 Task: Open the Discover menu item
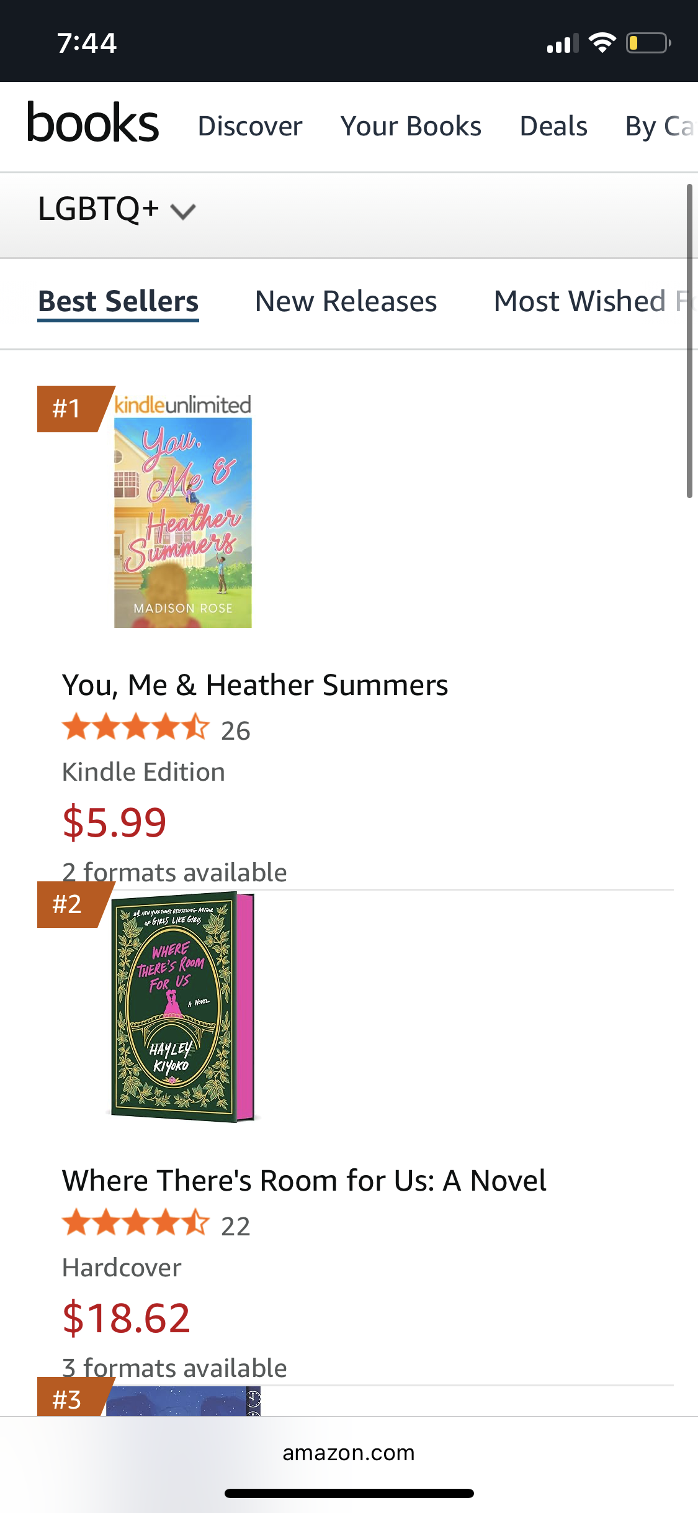[x=250, y=126]
